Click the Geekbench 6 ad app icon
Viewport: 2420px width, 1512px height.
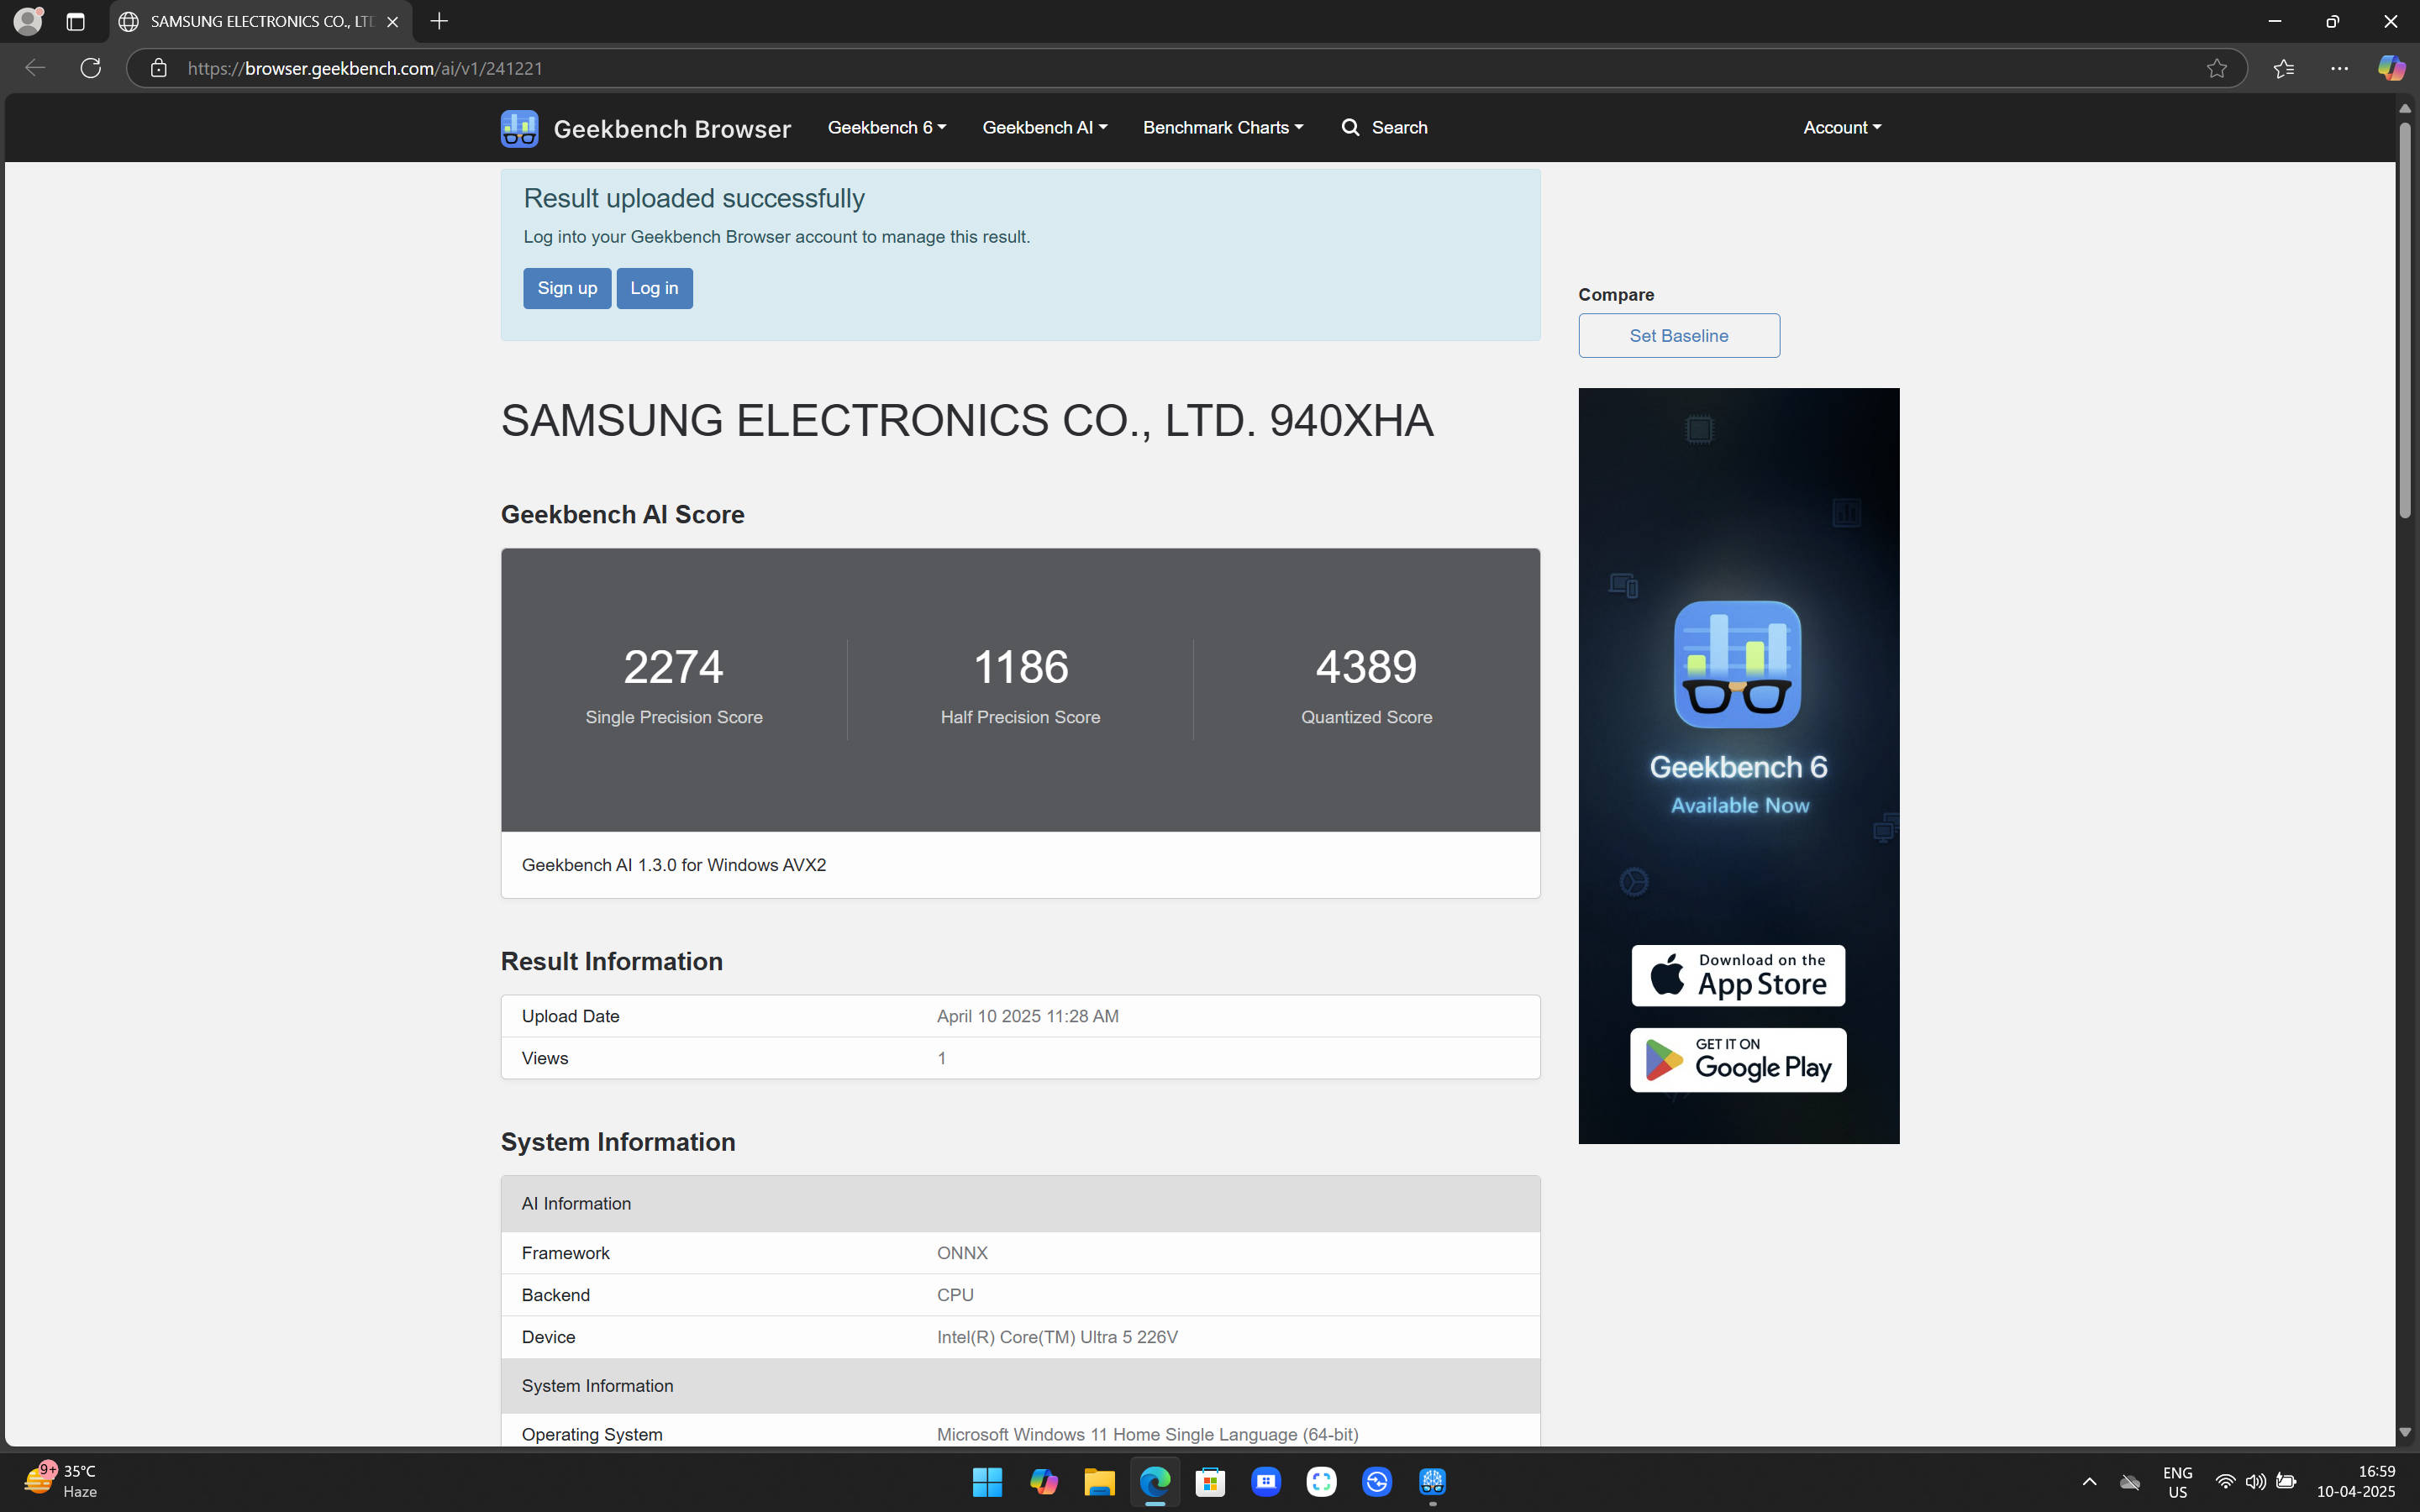1737,664
